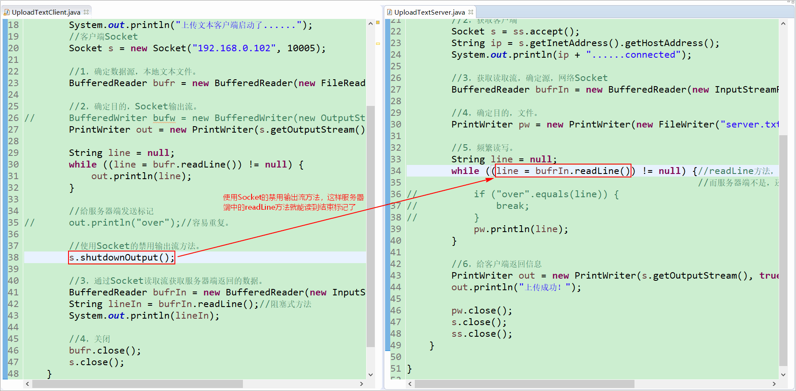Click ss.accept() line in server editor
This screenshot has width=796, height=391.
[516, 31]
